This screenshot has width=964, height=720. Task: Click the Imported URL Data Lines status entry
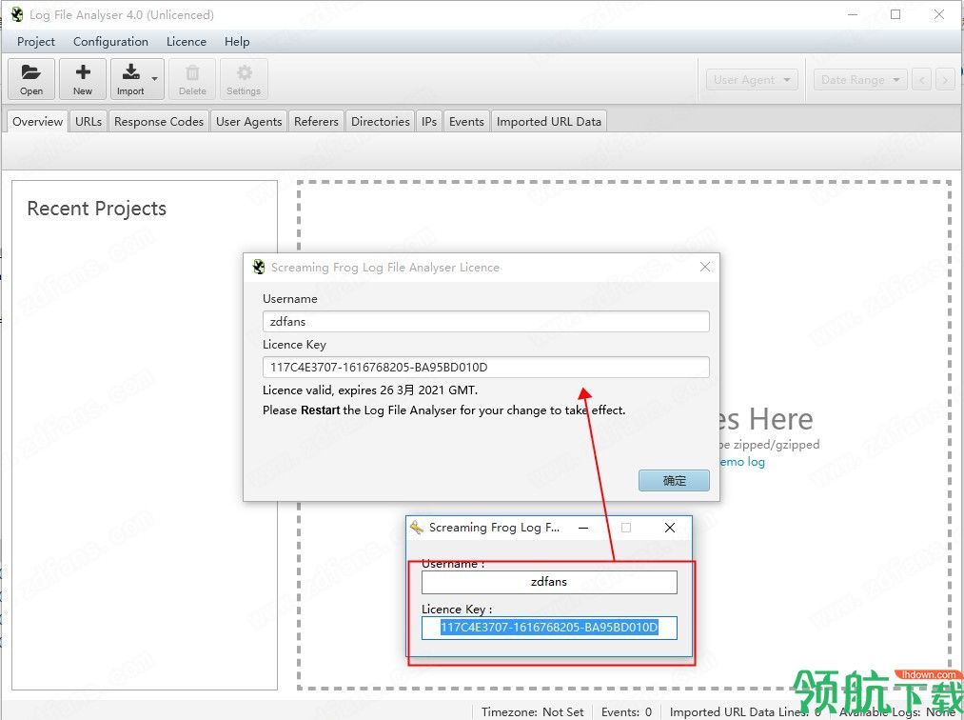coord(745,712)
